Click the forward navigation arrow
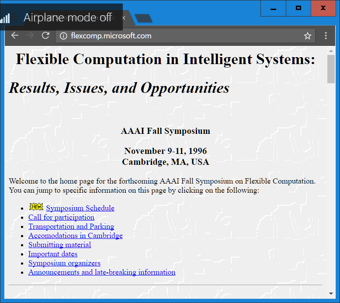 pyautogui.click(x=30, y=35)
